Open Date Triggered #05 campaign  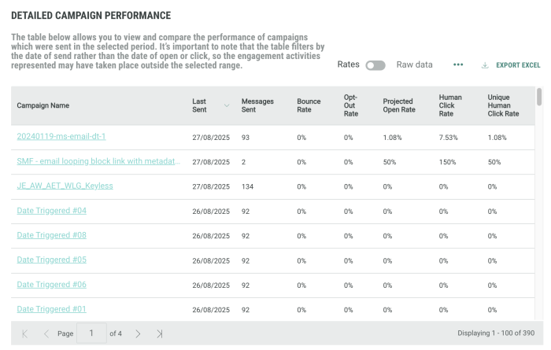[x=52, y=260]
